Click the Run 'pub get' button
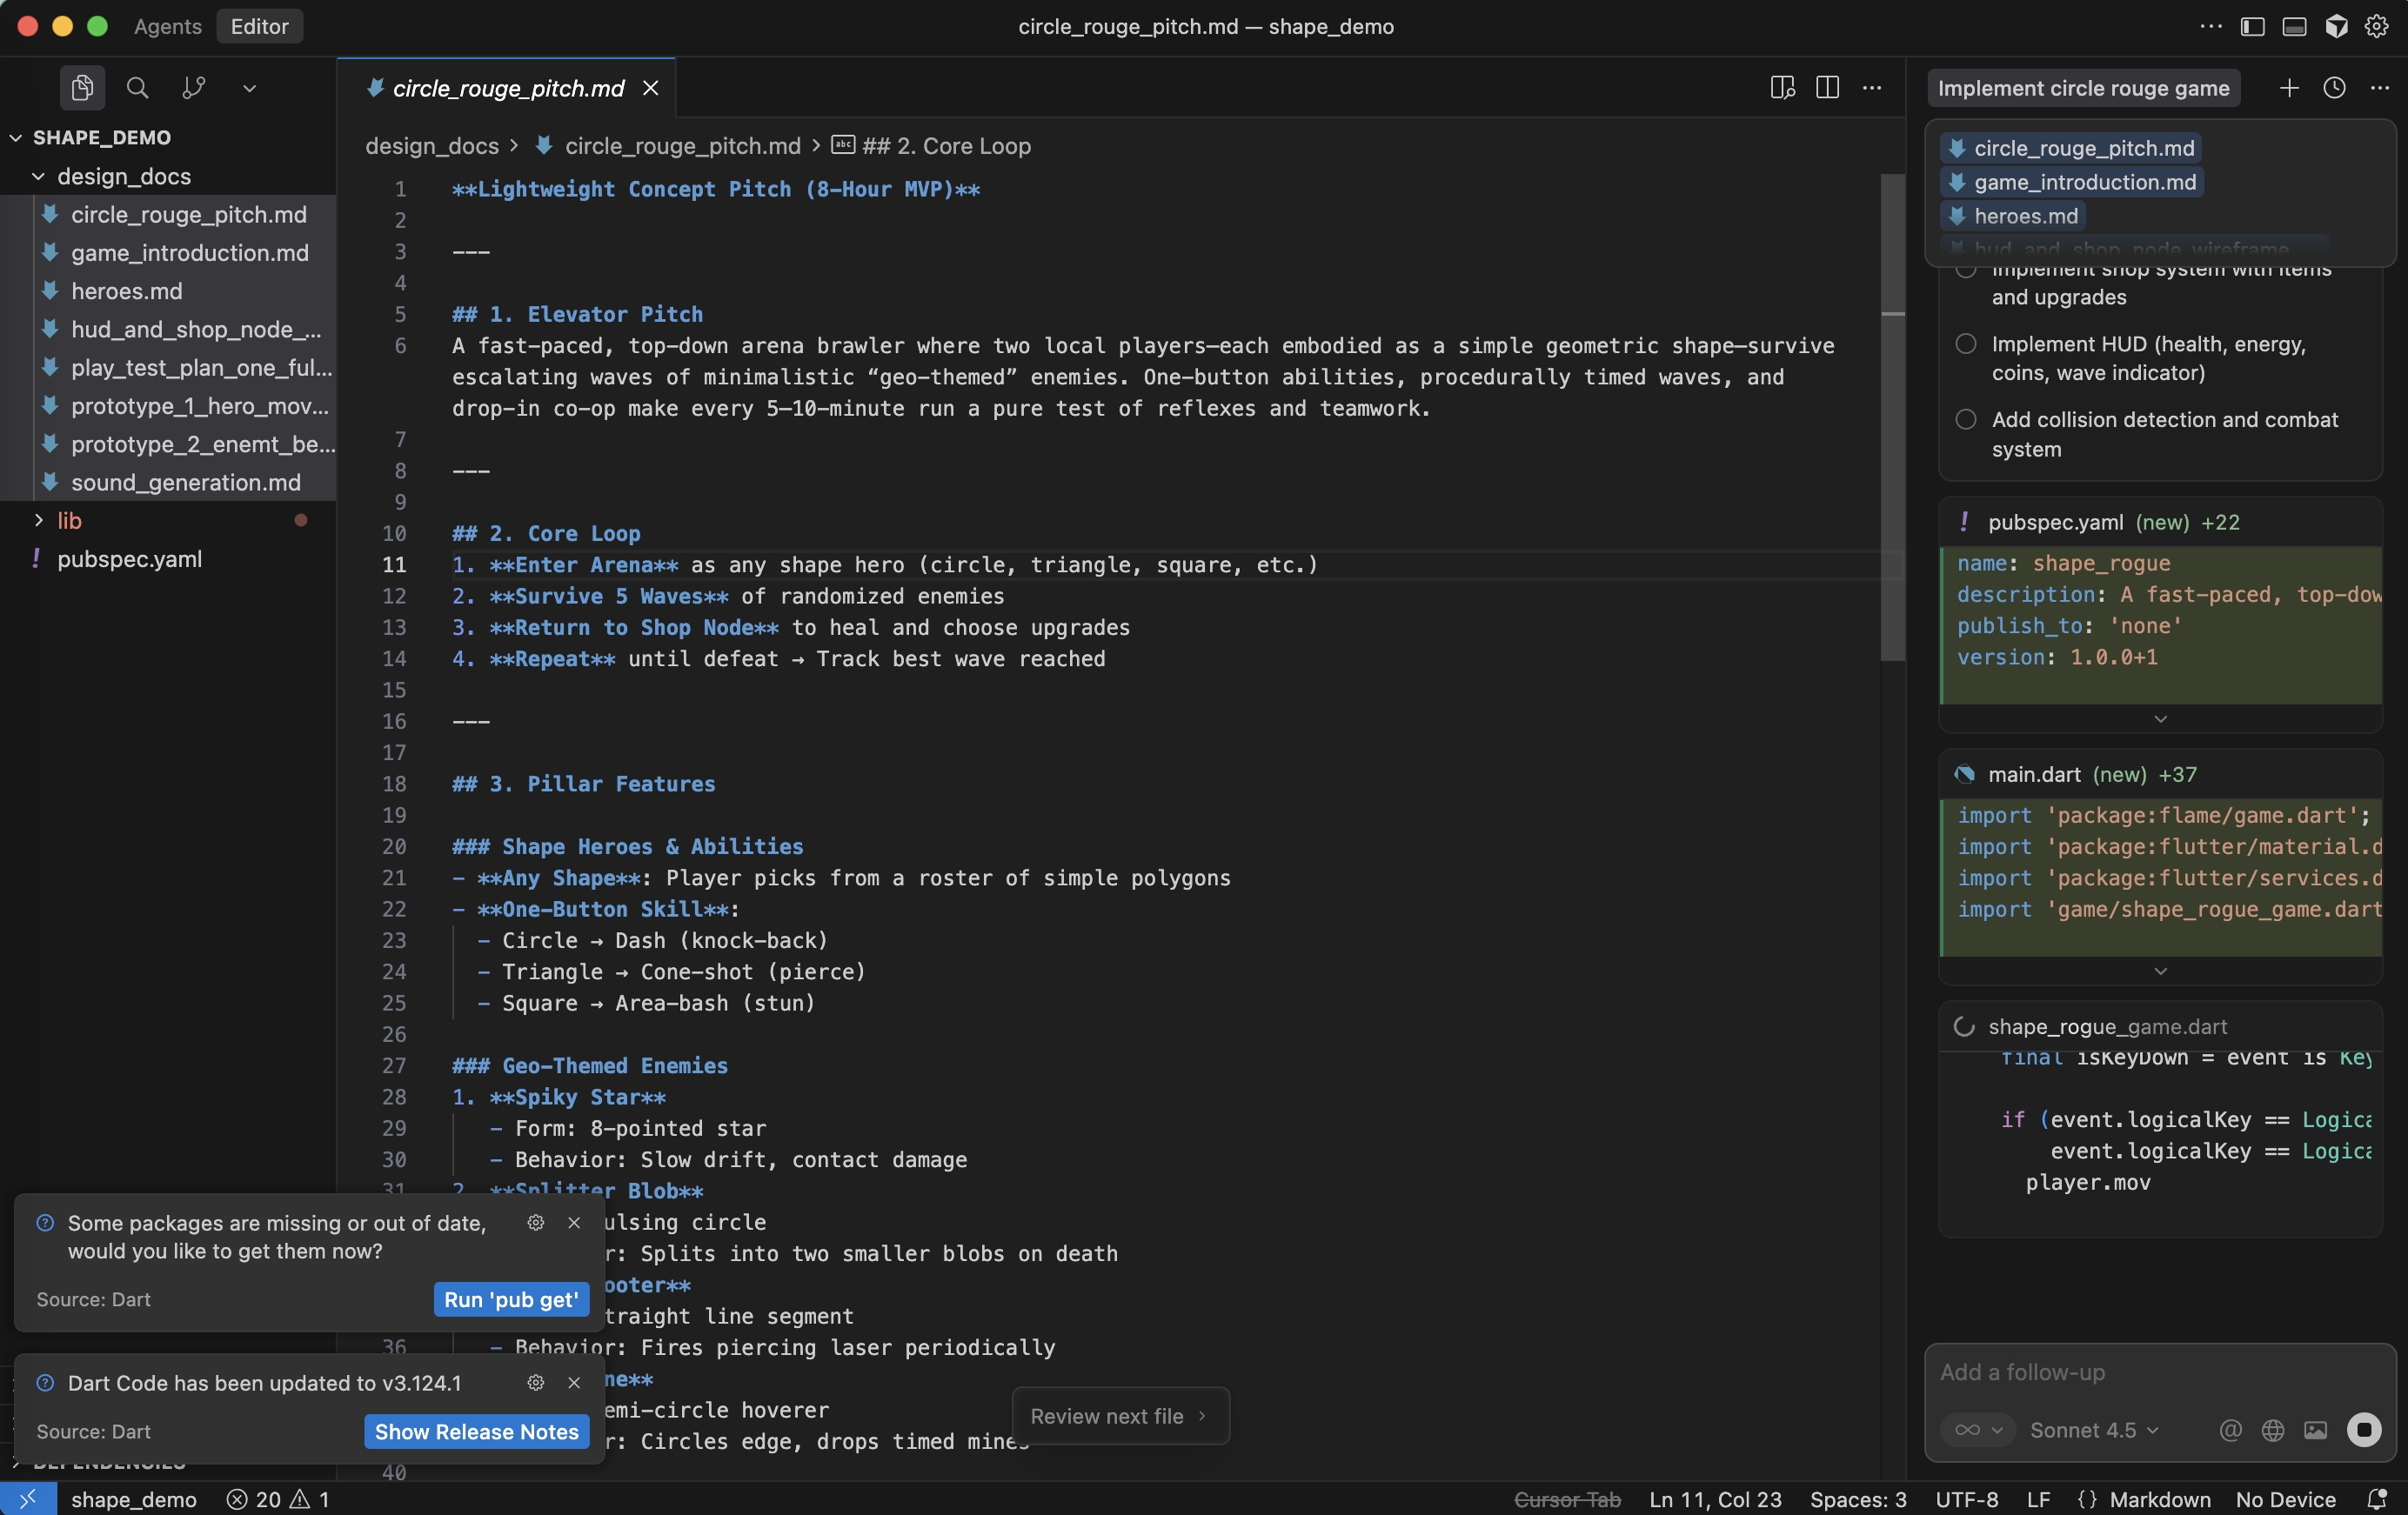The width and height of the screenshot is (2408, 1515). click(x=510, y=1300)
